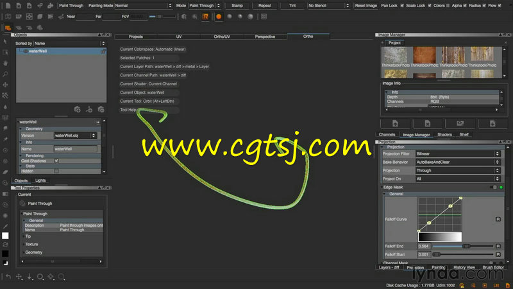Click the rightmost orange status bar icon
Screen dimensions: 513x289
(508, 286)
